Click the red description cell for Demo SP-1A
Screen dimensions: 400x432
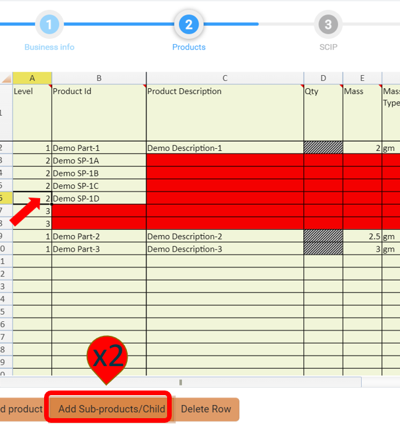tap(224, 161)
